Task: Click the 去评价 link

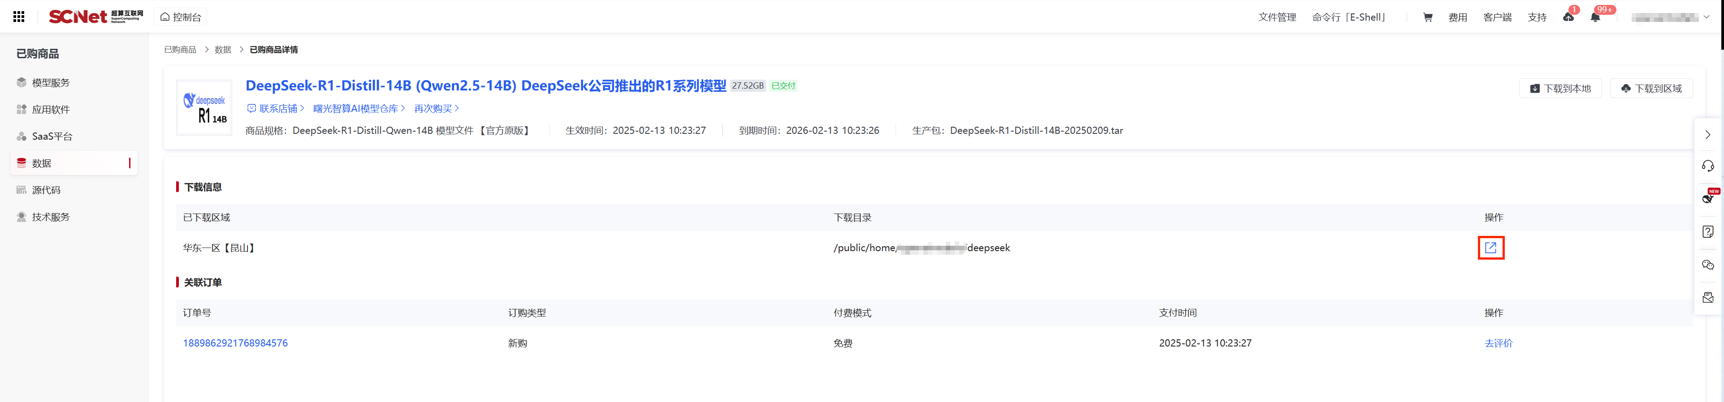Action: [x=1498, y=343]
